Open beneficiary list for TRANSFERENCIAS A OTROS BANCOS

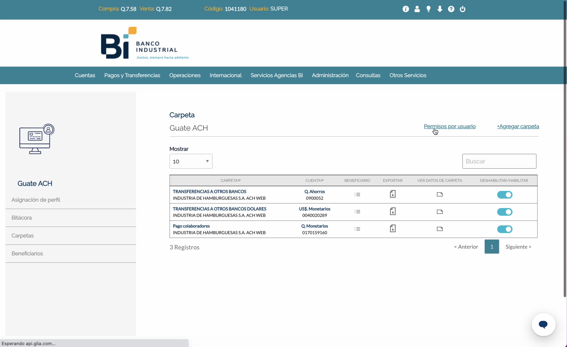click(x=357, y=194)
